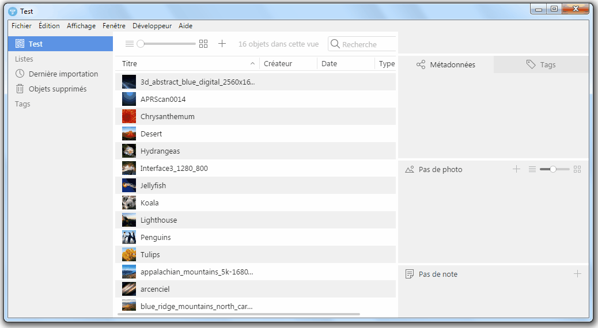
Task: Switch to the Métadonnées tab
Action: pyautogui.click(x=446, y=65)
